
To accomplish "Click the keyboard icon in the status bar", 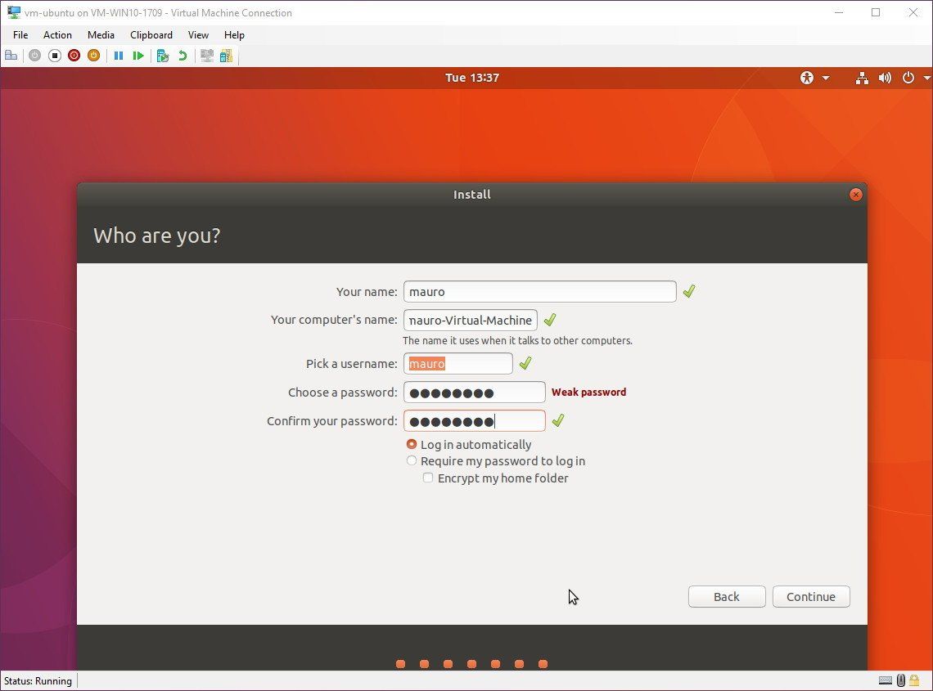I will (x=886, y=681).
